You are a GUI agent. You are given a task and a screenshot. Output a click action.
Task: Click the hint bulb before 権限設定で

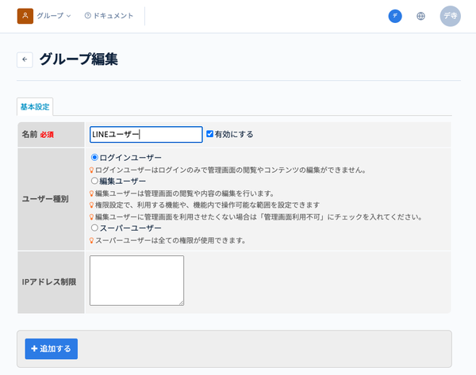pos(91,205)
